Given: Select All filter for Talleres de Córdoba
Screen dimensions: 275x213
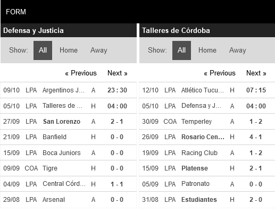Looking at the screenshot, I should coord(181,50).
